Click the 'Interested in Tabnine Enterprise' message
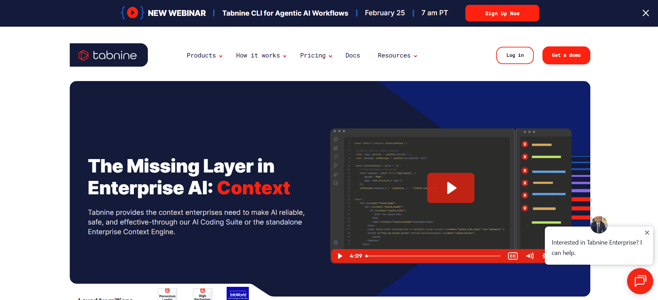 click(597, 248)
